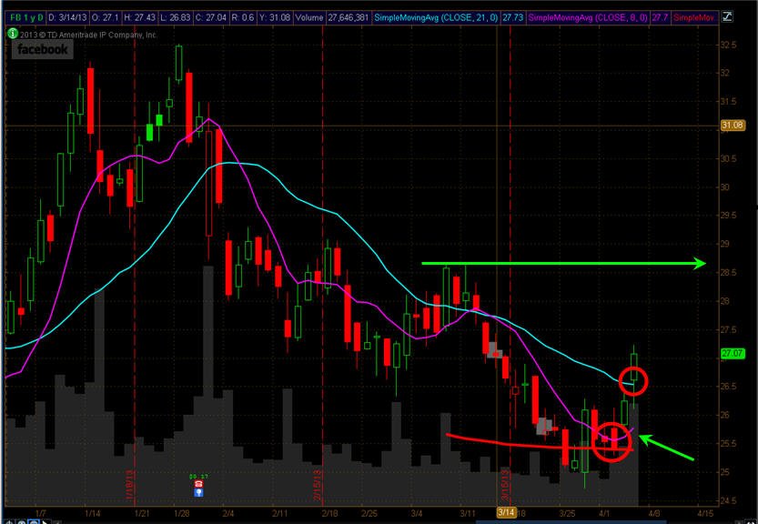The image size is (758, 524).
Task: Click the highlighted 3/14 date marker on time axis
Action: coord(505,512)
